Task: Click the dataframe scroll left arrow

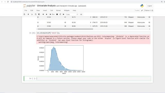Action: tap(37, 29)
